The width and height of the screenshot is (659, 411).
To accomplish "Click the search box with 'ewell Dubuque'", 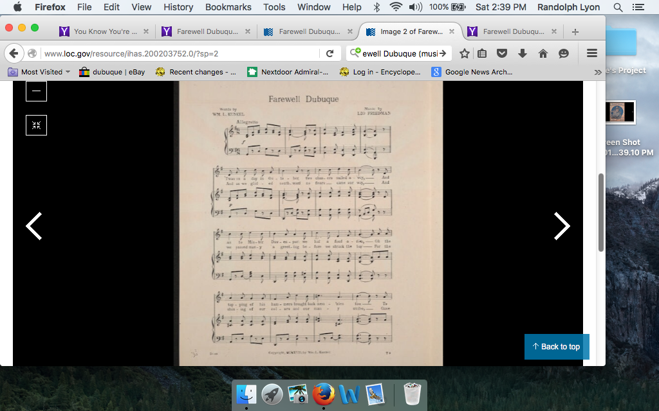I will (400, 54).
